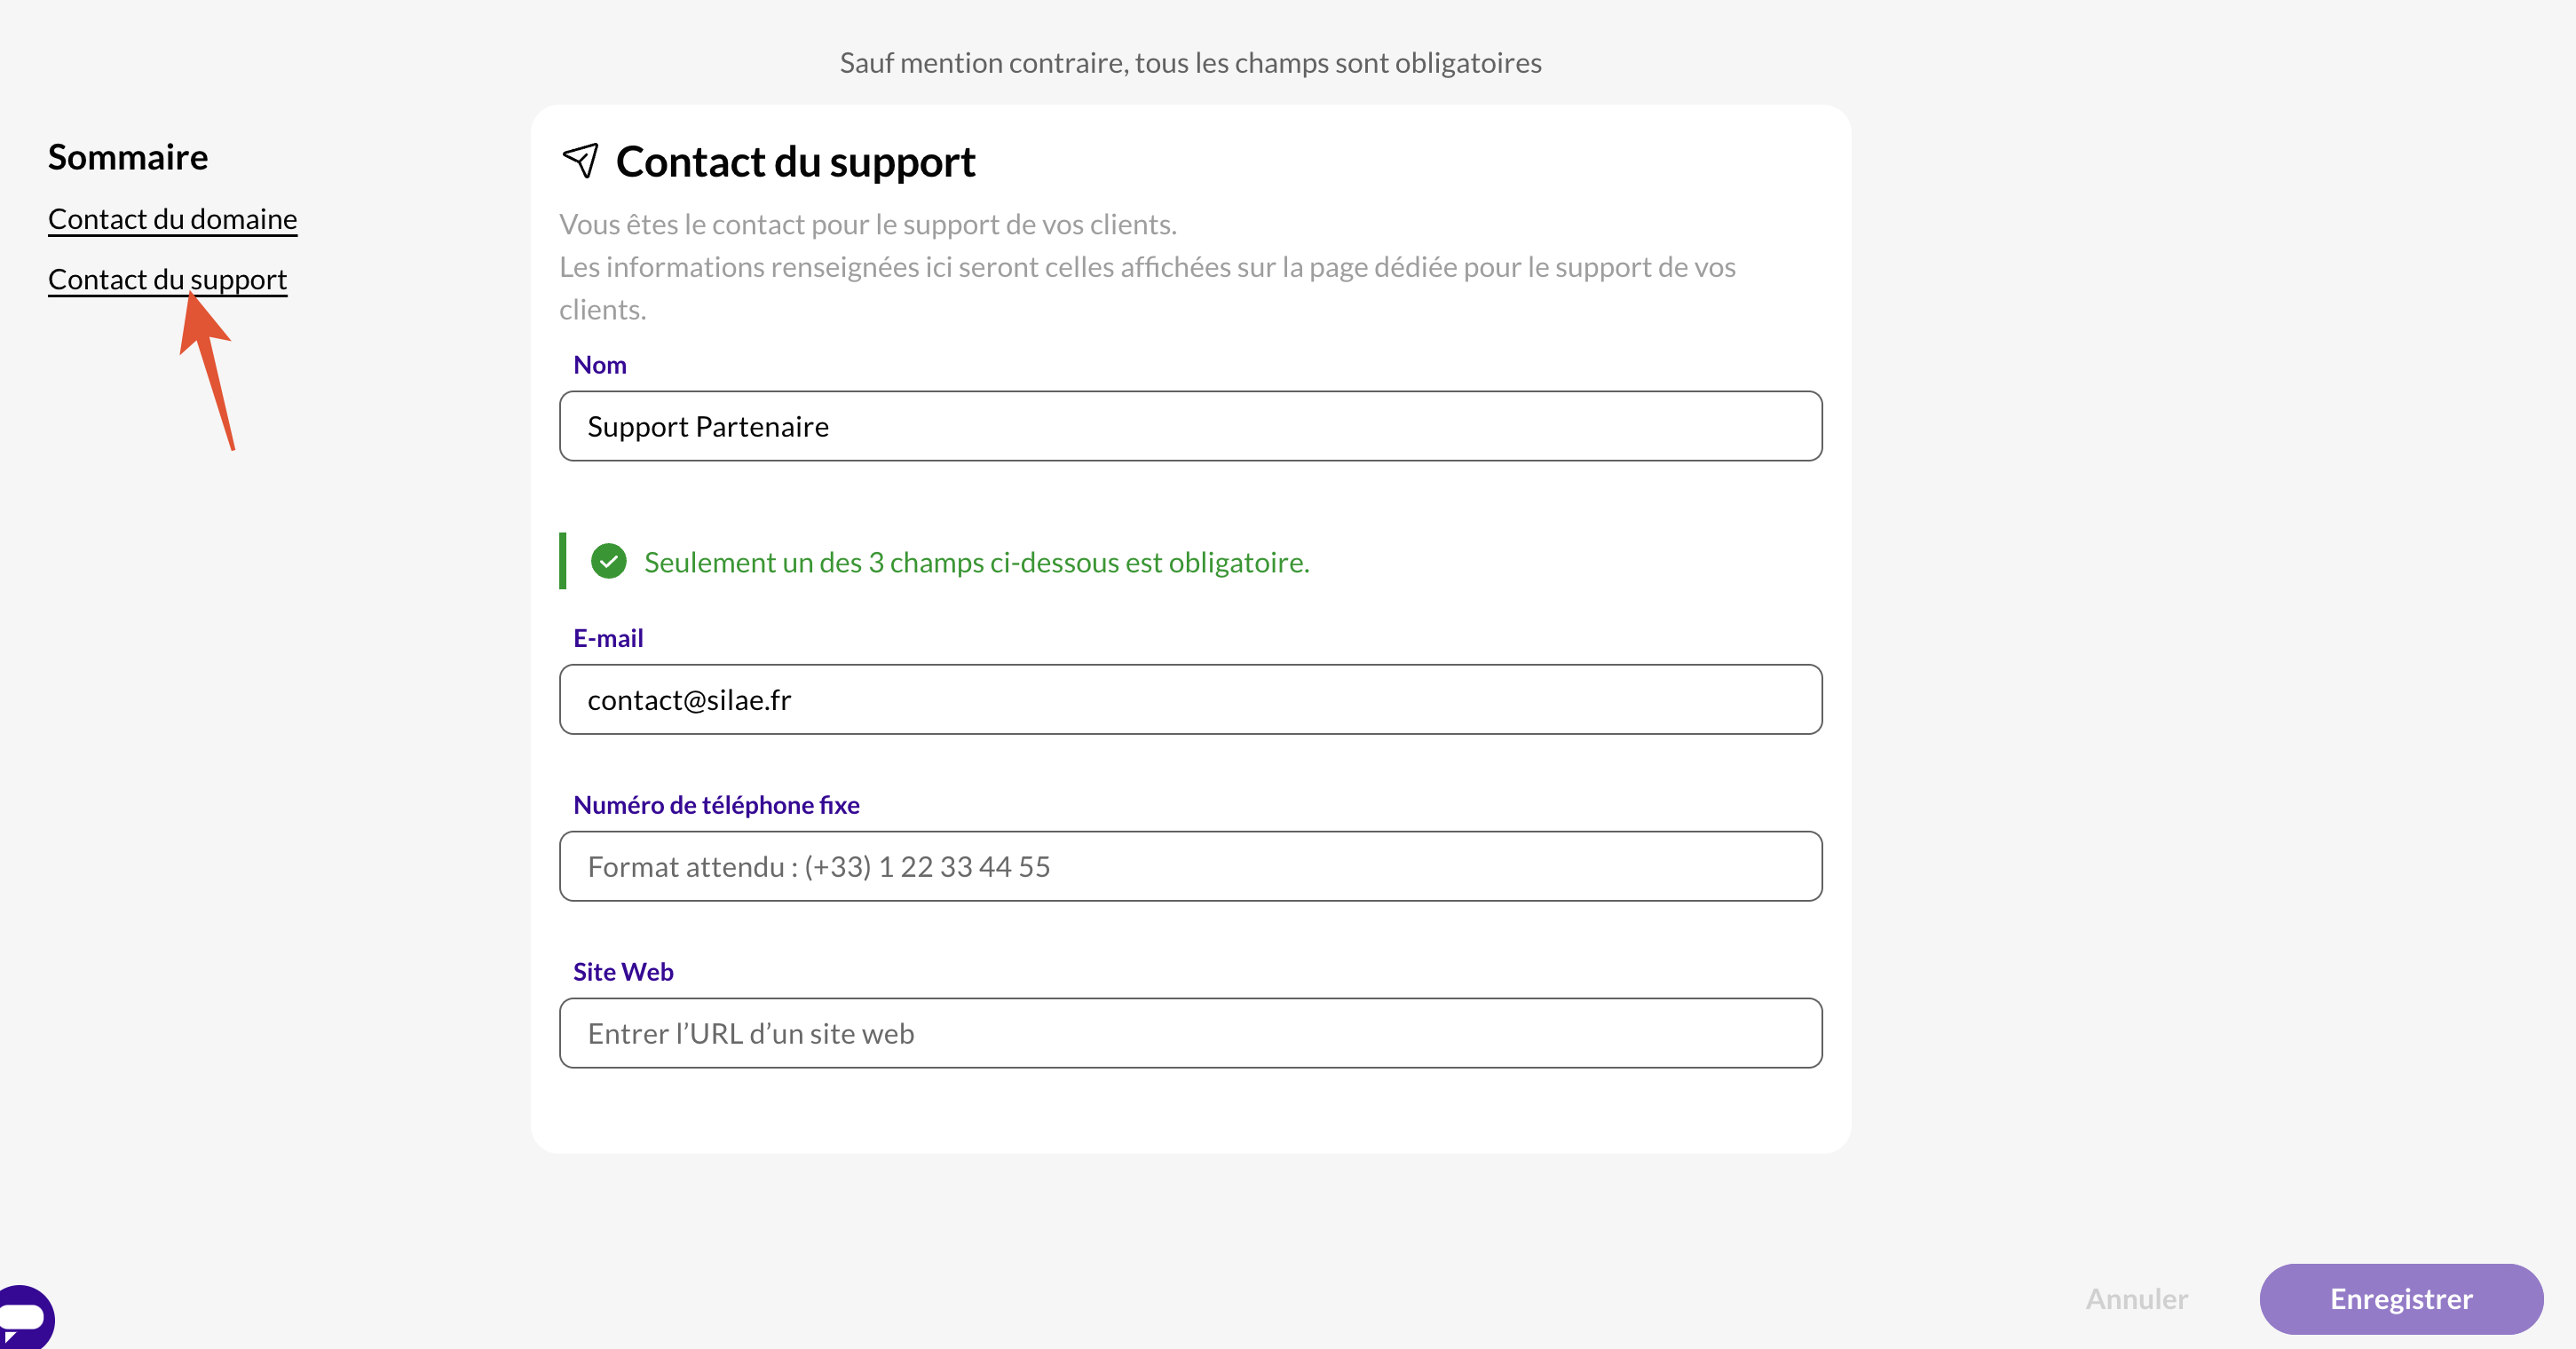
Task: Click the support description paragraph
Action: point(1147,267)
